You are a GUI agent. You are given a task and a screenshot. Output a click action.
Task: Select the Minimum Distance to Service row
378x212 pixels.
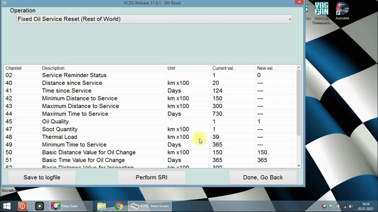pos(150,98)
